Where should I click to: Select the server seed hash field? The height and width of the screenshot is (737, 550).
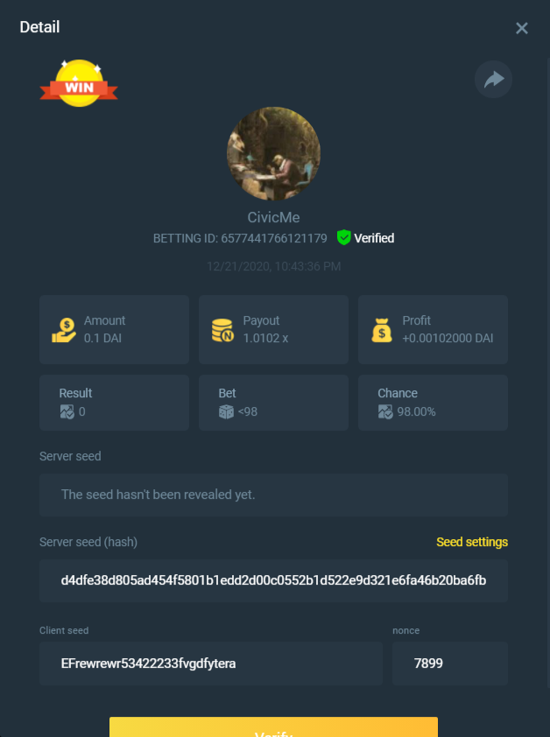point(273,580)
